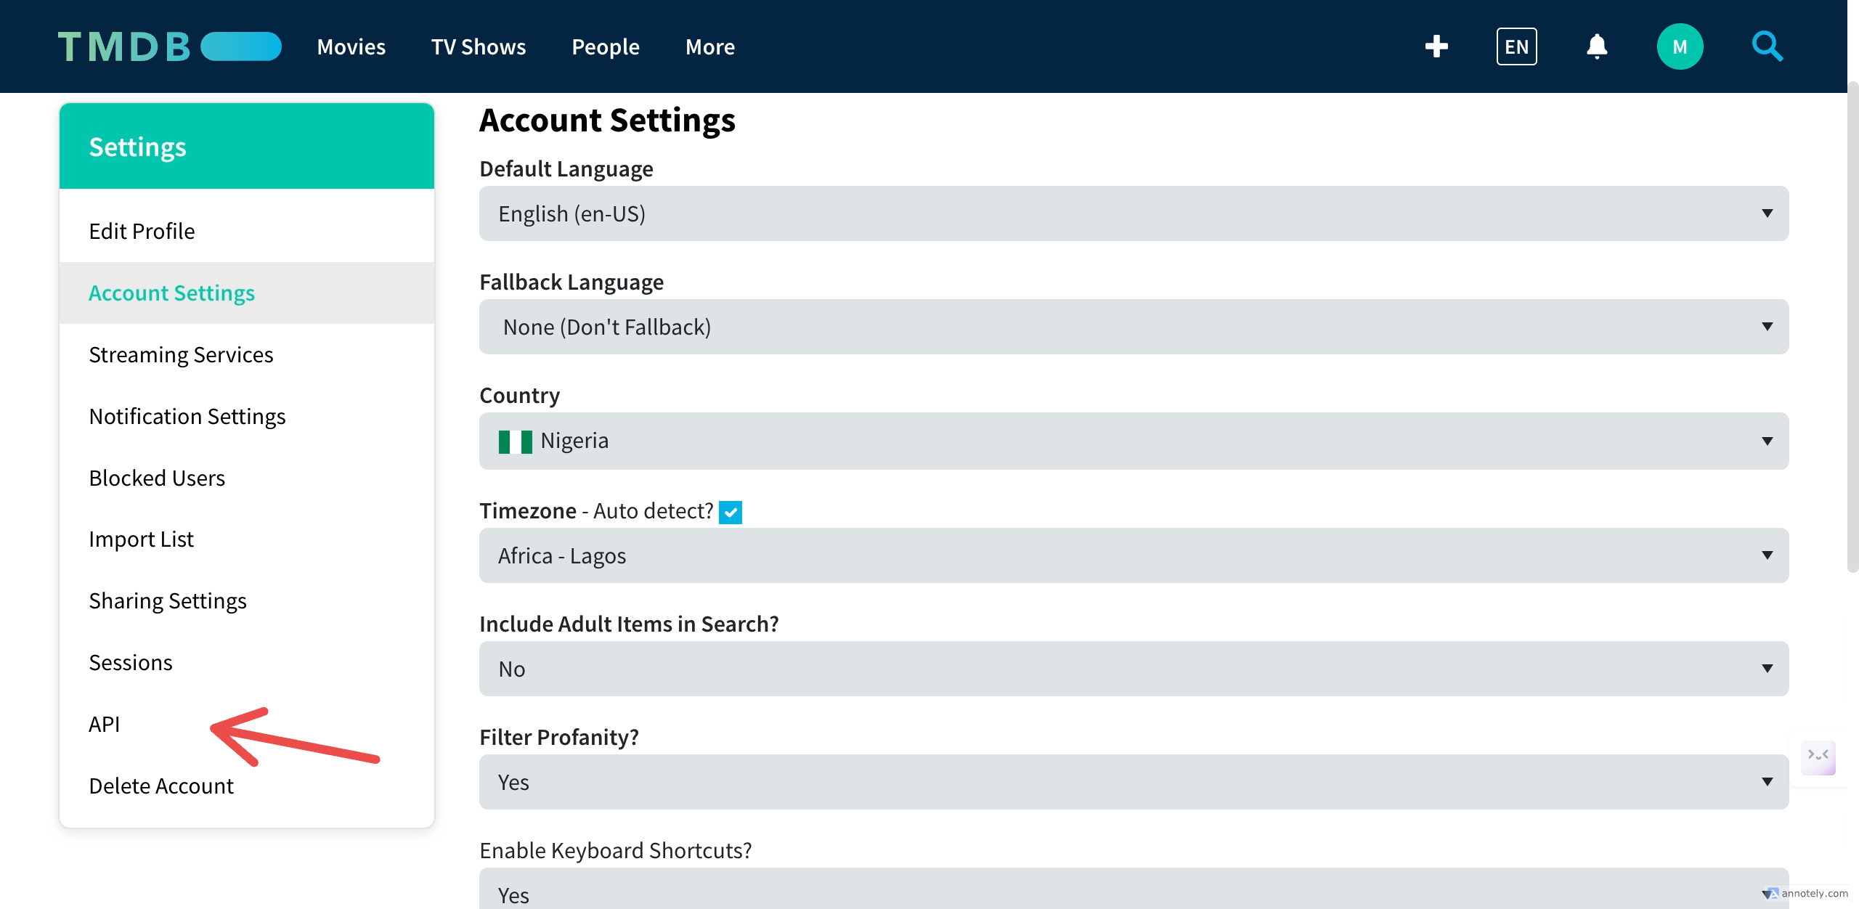Open search with the magnifier icon
This screenshot has width=1859, height=909.
click(1767, 46)
